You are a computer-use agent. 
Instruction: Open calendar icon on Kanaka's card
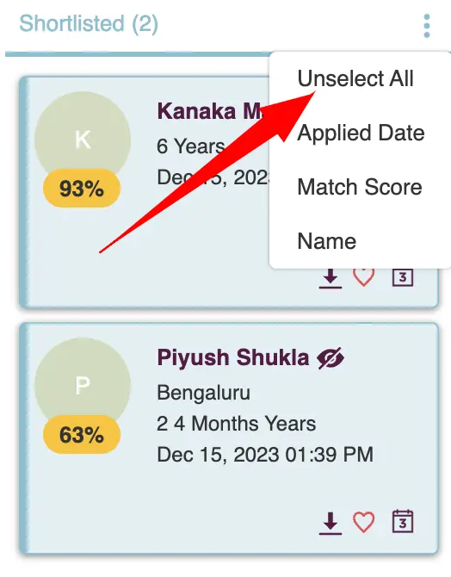tap(403, 277)
